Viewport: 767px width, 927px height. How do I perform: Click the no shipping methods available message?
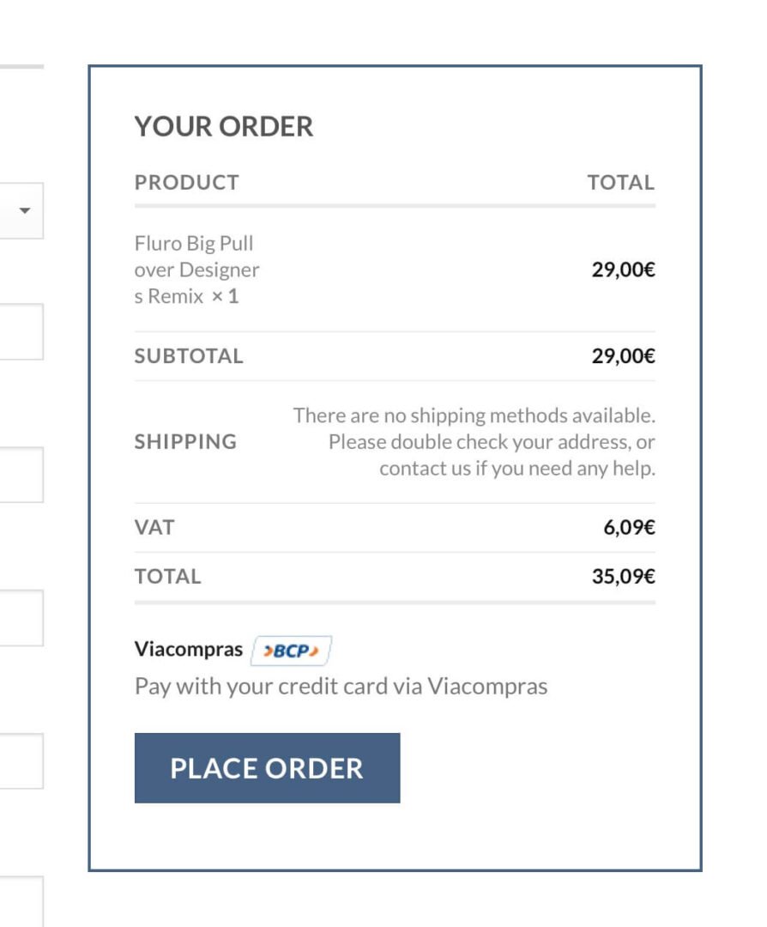coord(474,442)
